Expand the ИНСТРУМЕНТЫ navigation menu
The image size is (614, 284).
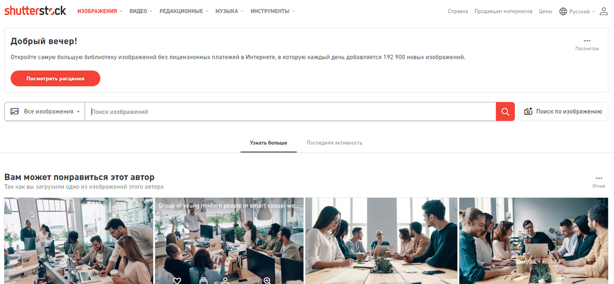click(x=273, y=11)
